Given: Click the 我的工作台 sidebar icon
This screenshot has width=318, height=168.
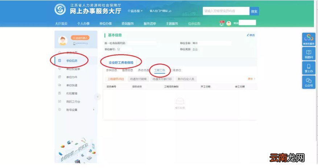Looking at the screenshot, I should pyautogui.click(x=59, y=101).
